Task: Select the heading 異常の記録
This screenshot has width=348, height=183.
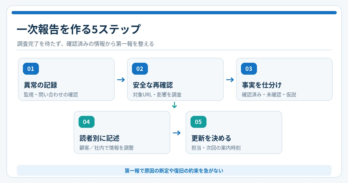Action: click(x=40, y=85)
